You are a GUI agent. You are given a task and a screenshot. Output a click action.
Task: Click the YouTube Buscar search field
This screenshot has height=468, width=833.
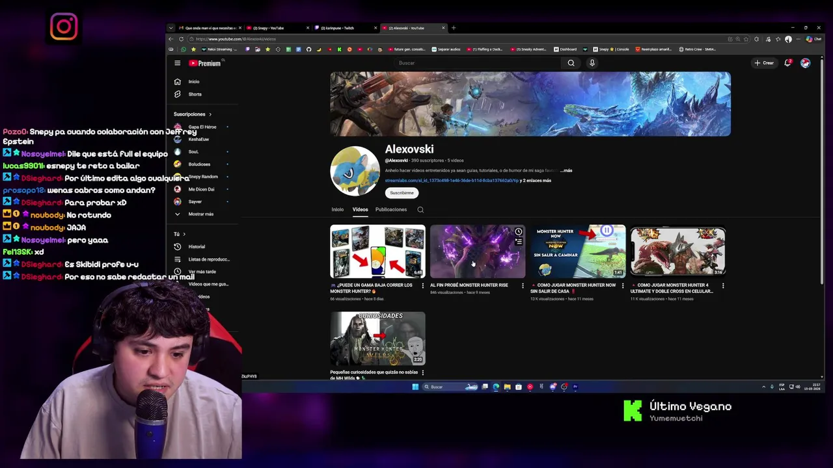coord(478,63)
